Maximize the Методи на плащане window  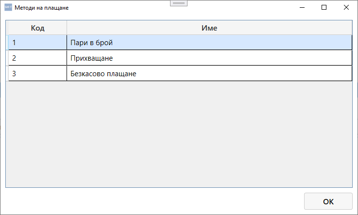324,7
